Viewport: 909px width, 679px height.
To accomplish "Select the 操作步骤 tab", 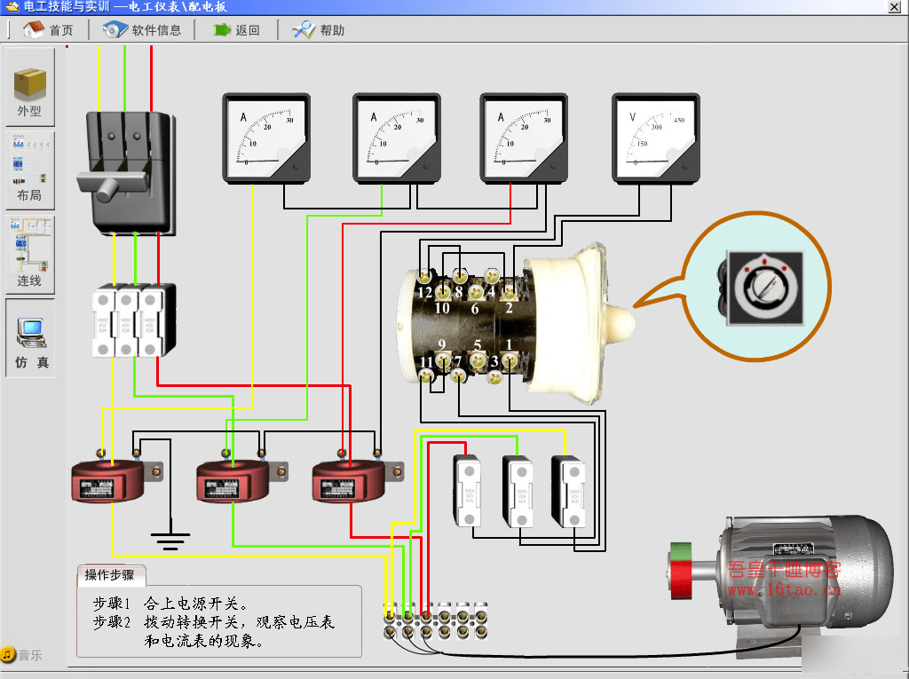I will tap(110, 574).
